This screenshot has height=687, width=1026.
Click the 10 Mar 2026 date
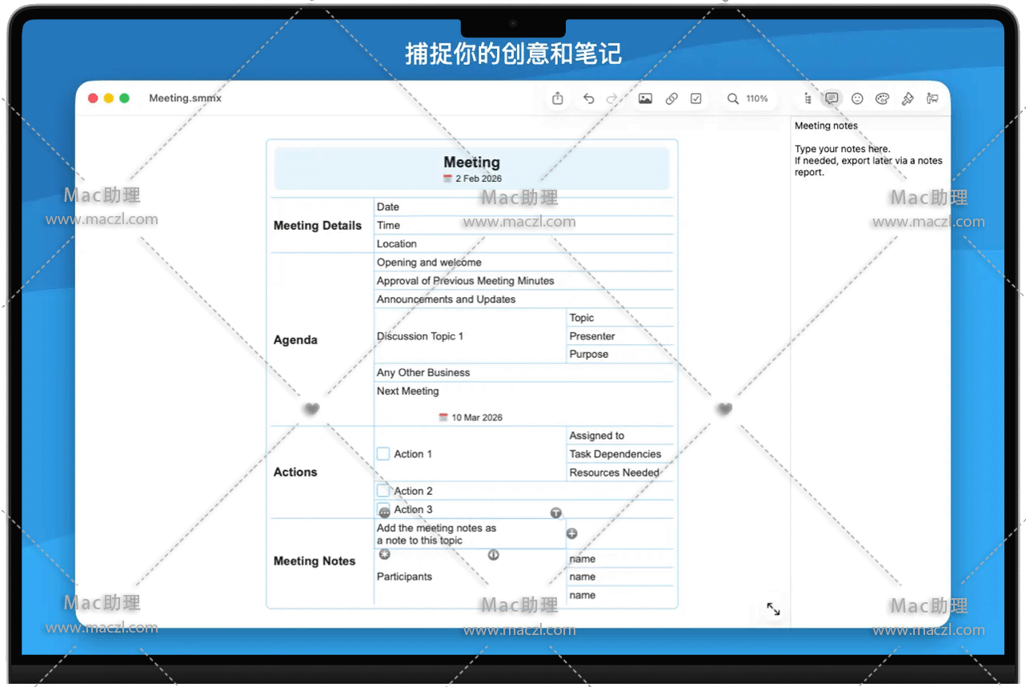477,417
